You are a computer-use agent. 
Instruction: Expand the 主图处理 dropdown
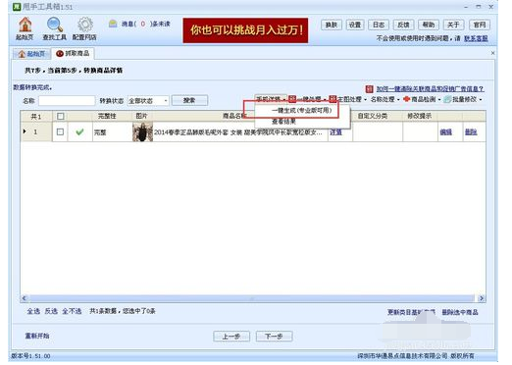(348, 99)
